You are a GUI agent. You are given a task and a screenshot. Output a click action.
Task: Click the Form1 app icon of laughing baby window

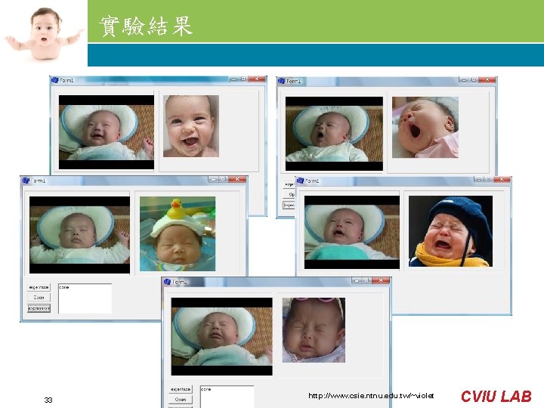click(x=55, y=80)
